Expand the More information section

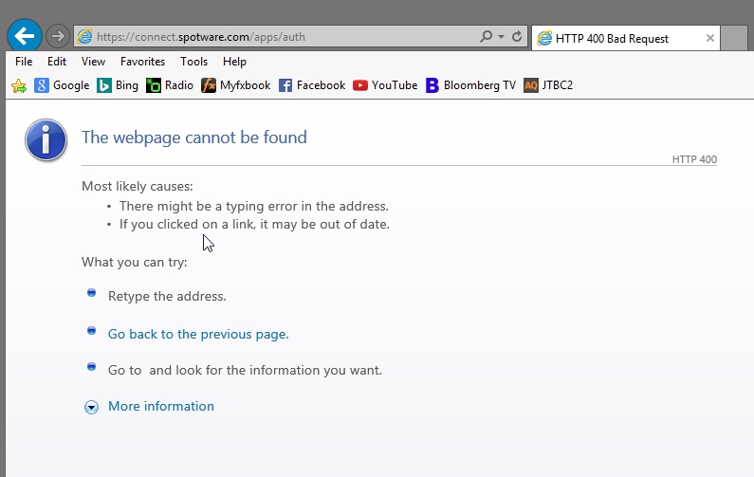click(x=149, y=406)
